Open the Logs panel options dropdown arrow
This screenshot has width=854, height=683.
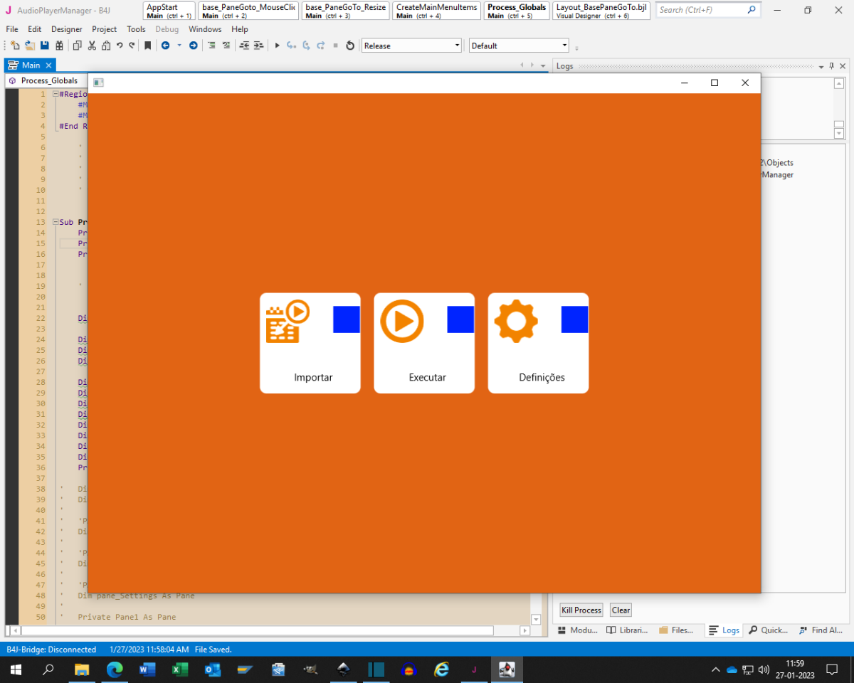[x=821, y=65]
